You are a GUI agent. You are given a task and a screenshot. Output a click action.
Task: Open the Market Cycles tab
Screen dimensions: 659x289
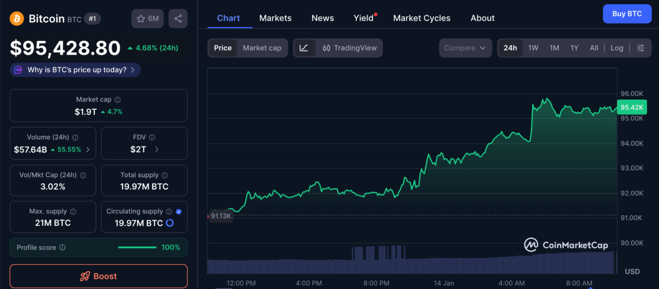click(422, 18)
